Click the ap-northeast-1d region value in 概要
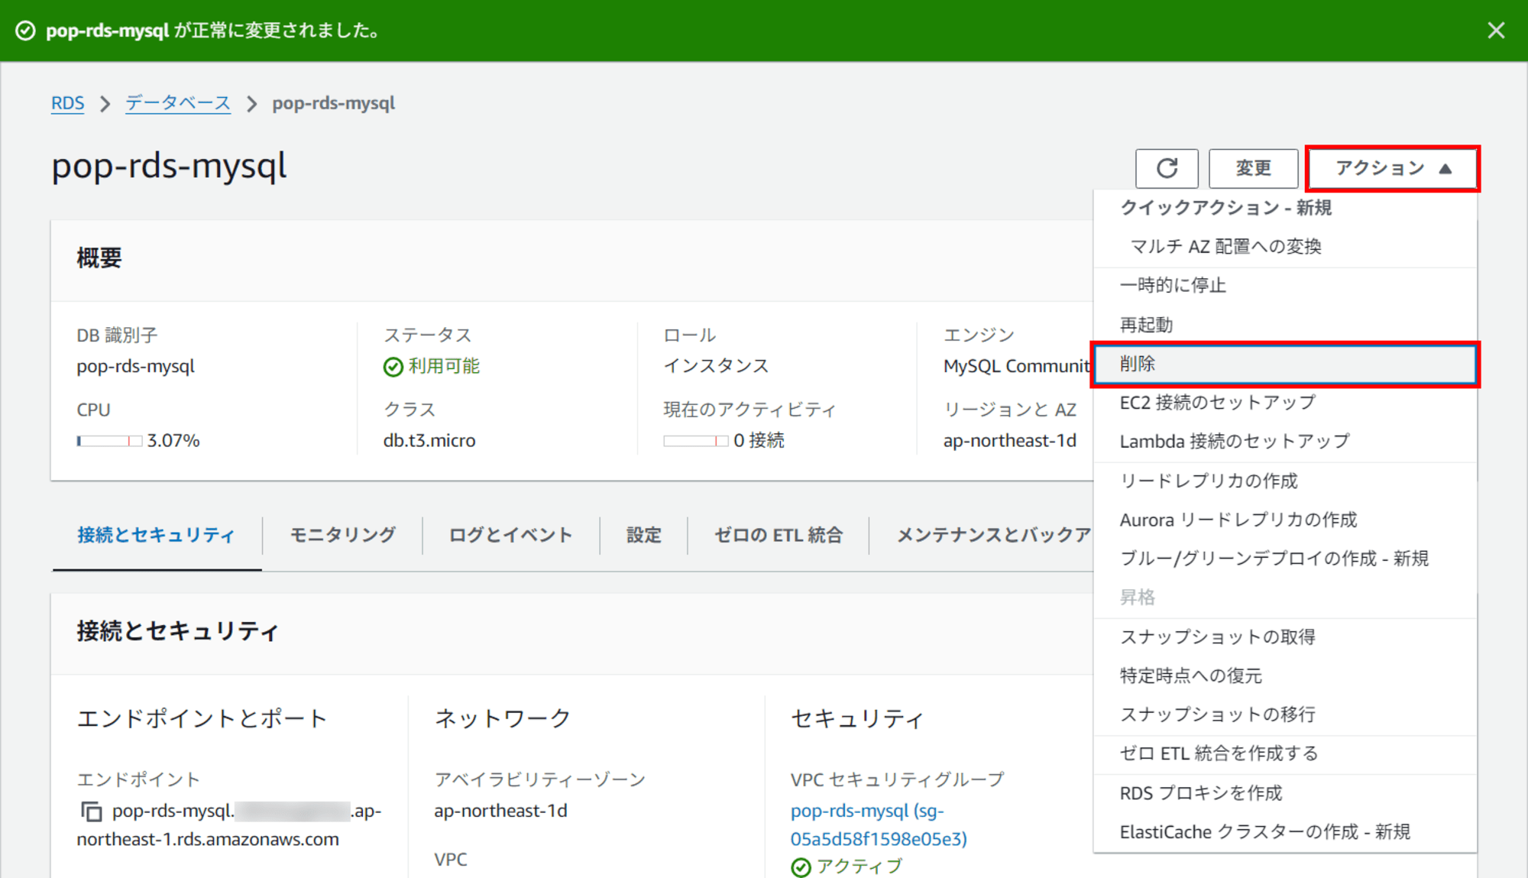The height and width of the screenshot is (878, 1528). [1009, 441]
